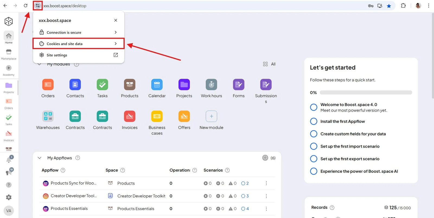Image resolution: width=434 pixels, height=218 pixels.
Task: Click the site information icon beside the URL
Action: click(38, 6)
